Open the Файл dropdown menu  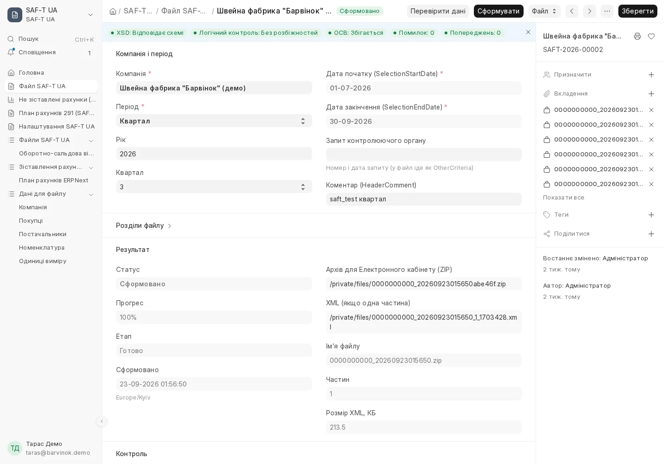coord(544,11)
